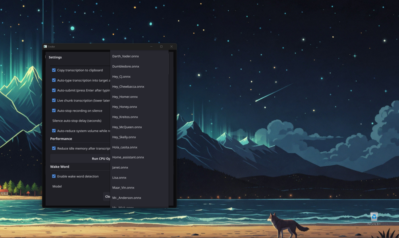This screenshot has height=238, width=399.
Task: Maximize the Evoke window
Action: (161, 46)
